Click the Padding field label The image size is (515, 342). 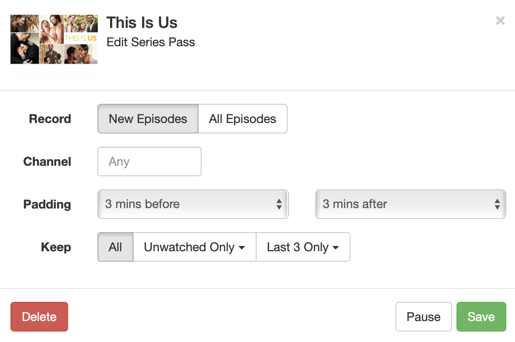point(47,204)
